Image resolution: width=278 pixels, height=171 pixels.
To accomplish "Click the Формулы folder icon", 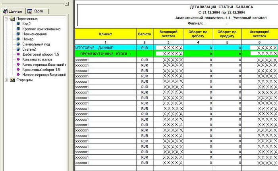I will pos(12,80).
